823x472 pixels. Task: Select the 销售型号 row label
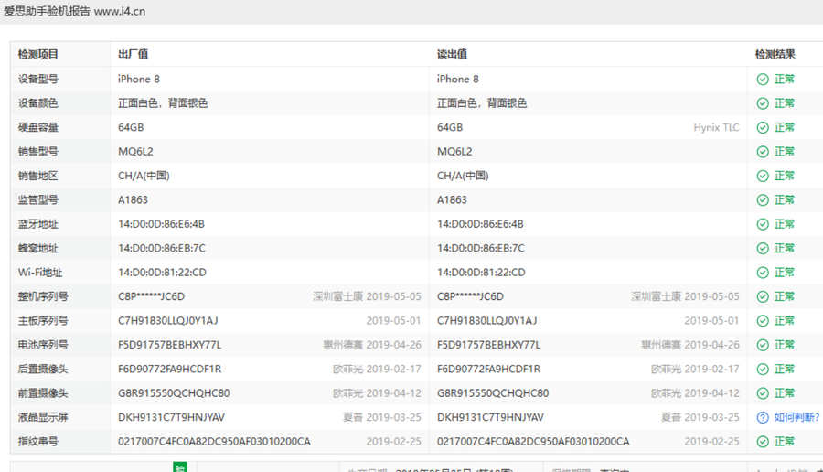point(38,152)
